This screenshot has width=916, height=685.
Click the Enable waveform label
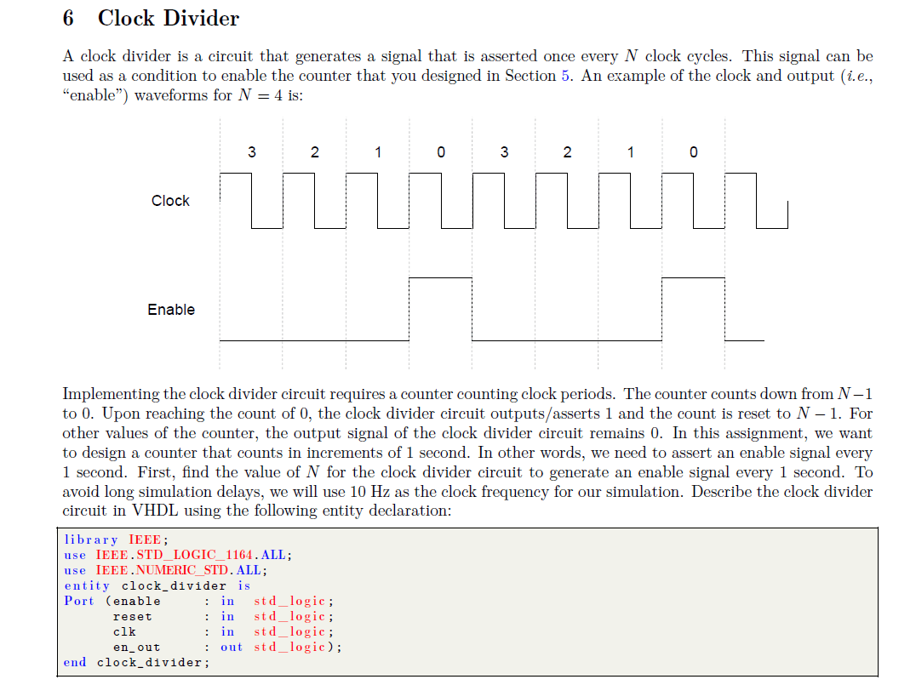pos(170,310)
